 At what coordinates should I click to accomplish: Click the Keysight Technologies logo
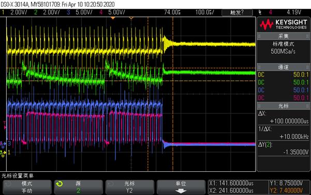coord(283,24)
